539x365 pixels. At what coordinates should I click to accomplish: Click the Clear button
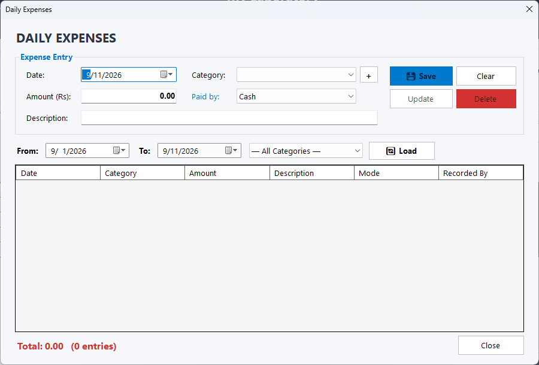click(x=486, y=76)
